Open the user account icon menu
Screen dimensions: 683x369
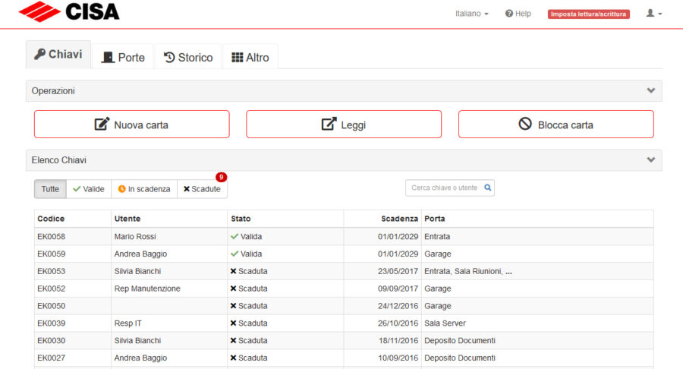point(653,14)
